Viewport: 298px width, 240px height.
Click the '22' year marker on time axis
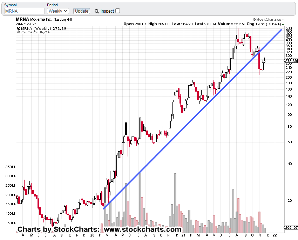(275, 236)
